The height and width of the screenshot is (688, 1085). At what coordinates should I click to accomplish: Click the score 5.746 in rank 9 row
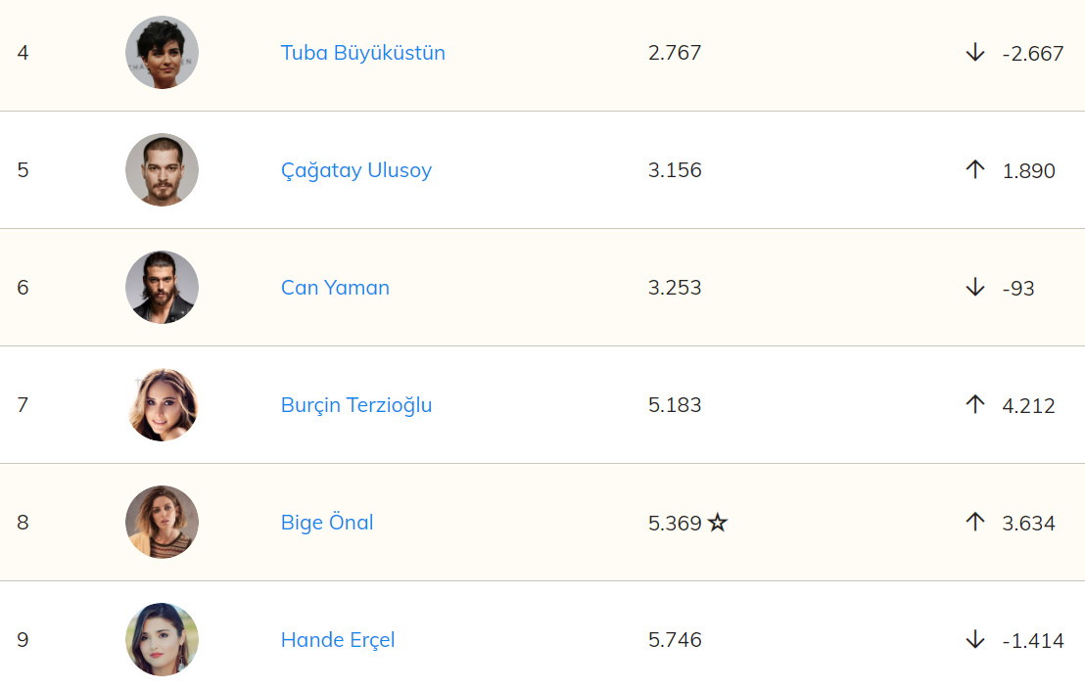(x=675, y=640)
